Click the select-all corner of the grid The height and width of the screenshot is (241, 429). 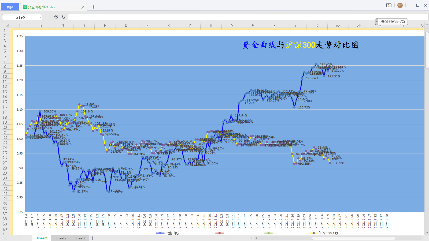(x=7, y=26)
